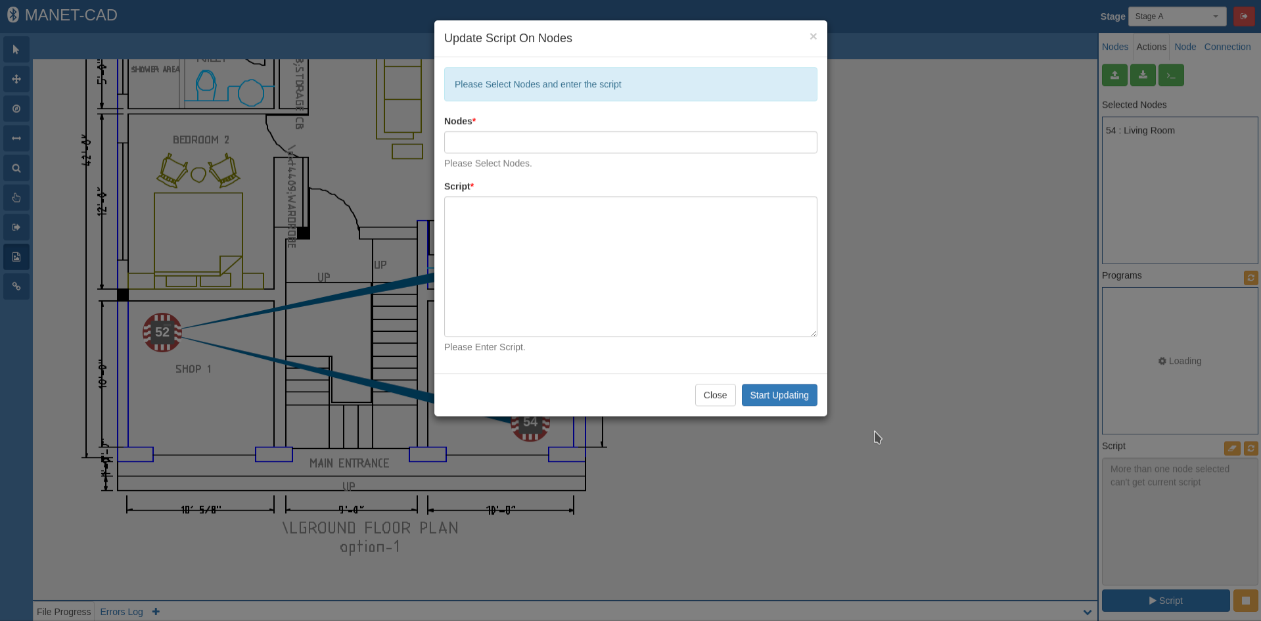Image resolution: width=1261 pixels, height=621 pixels.
Task: Add a new log tab with plus
Action: pos(156,612)
